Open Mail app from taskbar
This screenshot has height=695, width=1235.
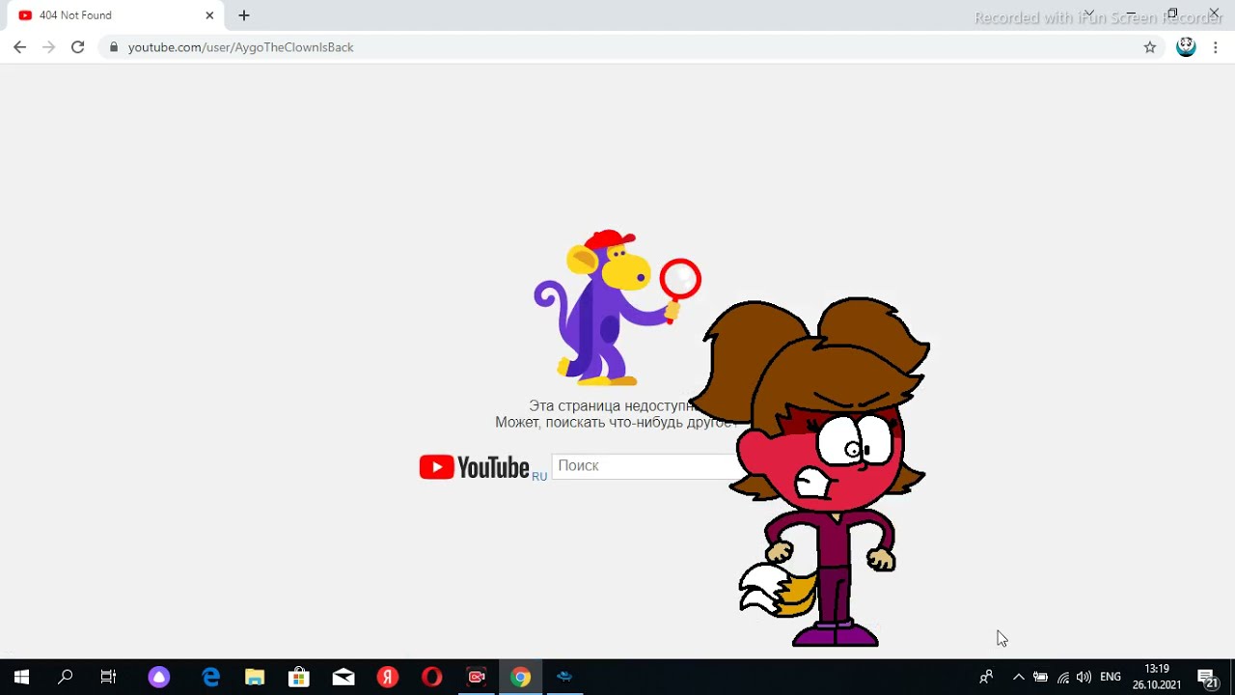pos(343,677)
